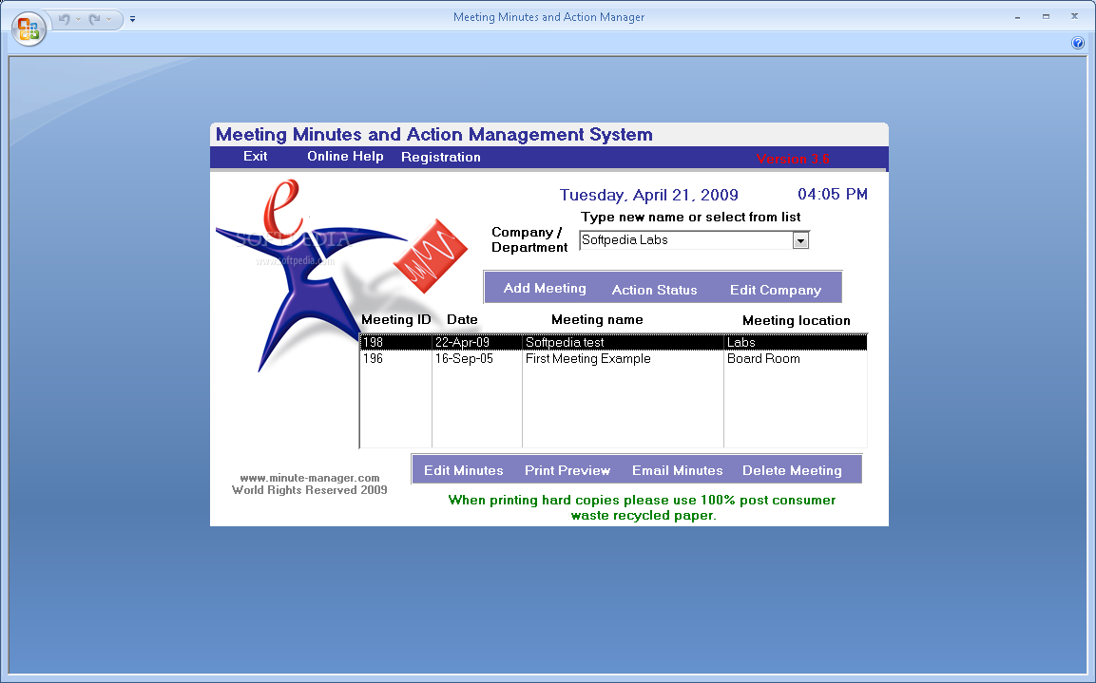The image size is (1096, 683).
Task: Click the Add Meeting button
Action: pyautogui.click(x=545, y=289)
